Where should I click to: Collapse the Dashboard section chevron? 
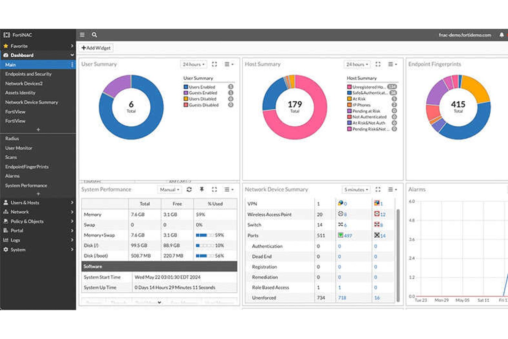pos(72,55)
